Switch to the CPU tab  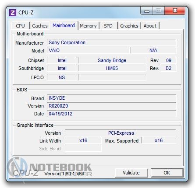pos(21,26)
